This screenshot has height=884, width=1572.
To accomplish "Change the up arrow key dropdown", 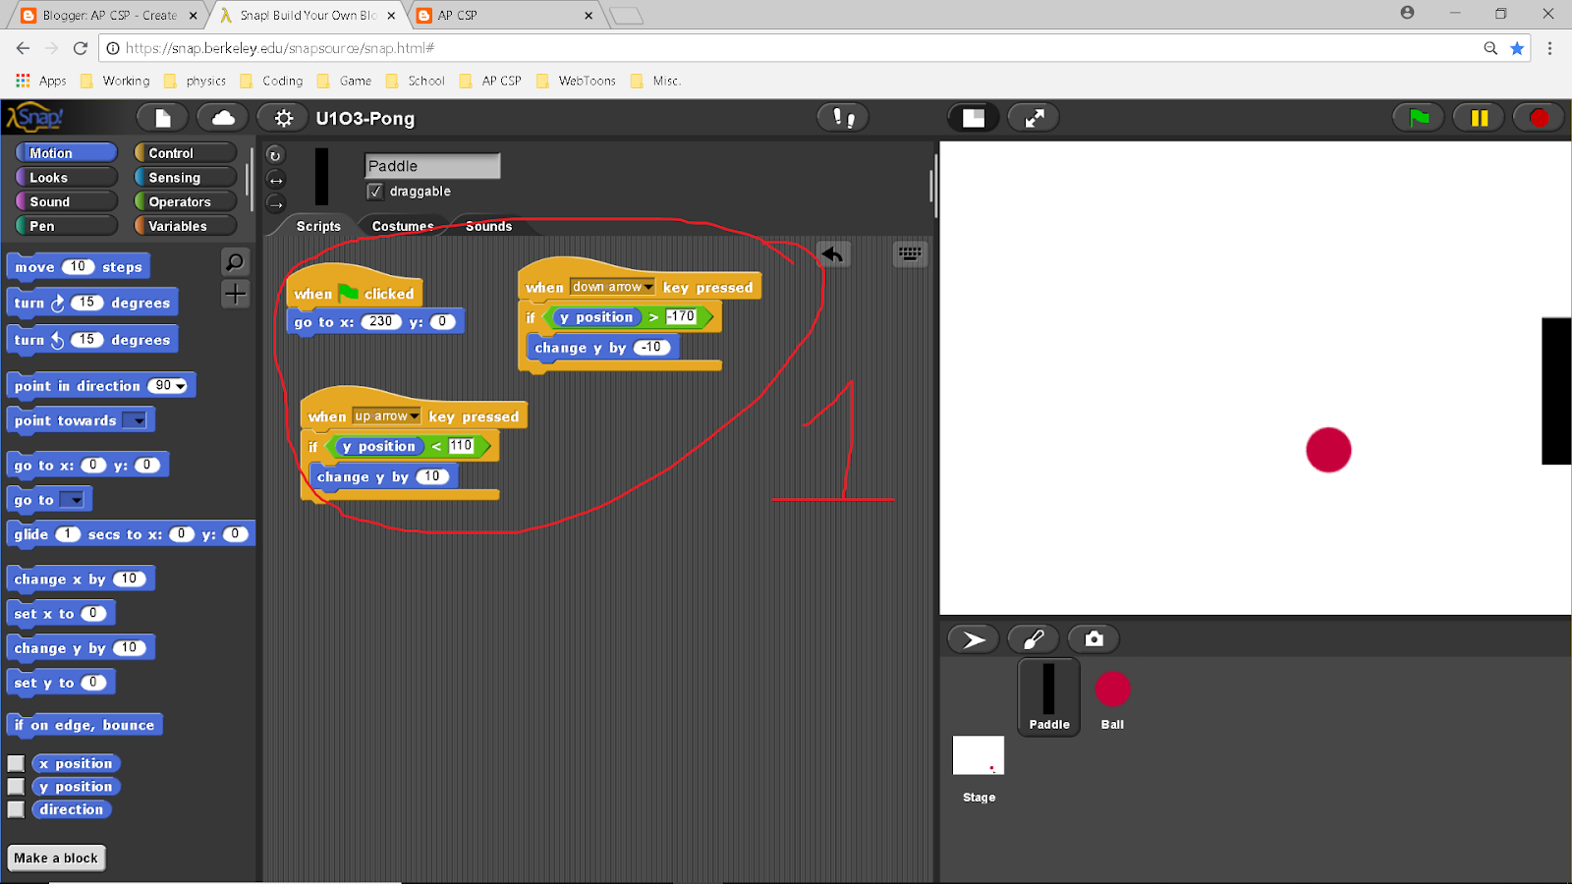I will [386, 416].
